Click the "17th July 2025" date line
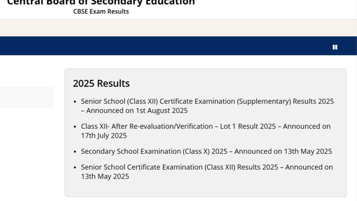 [104, 136]
